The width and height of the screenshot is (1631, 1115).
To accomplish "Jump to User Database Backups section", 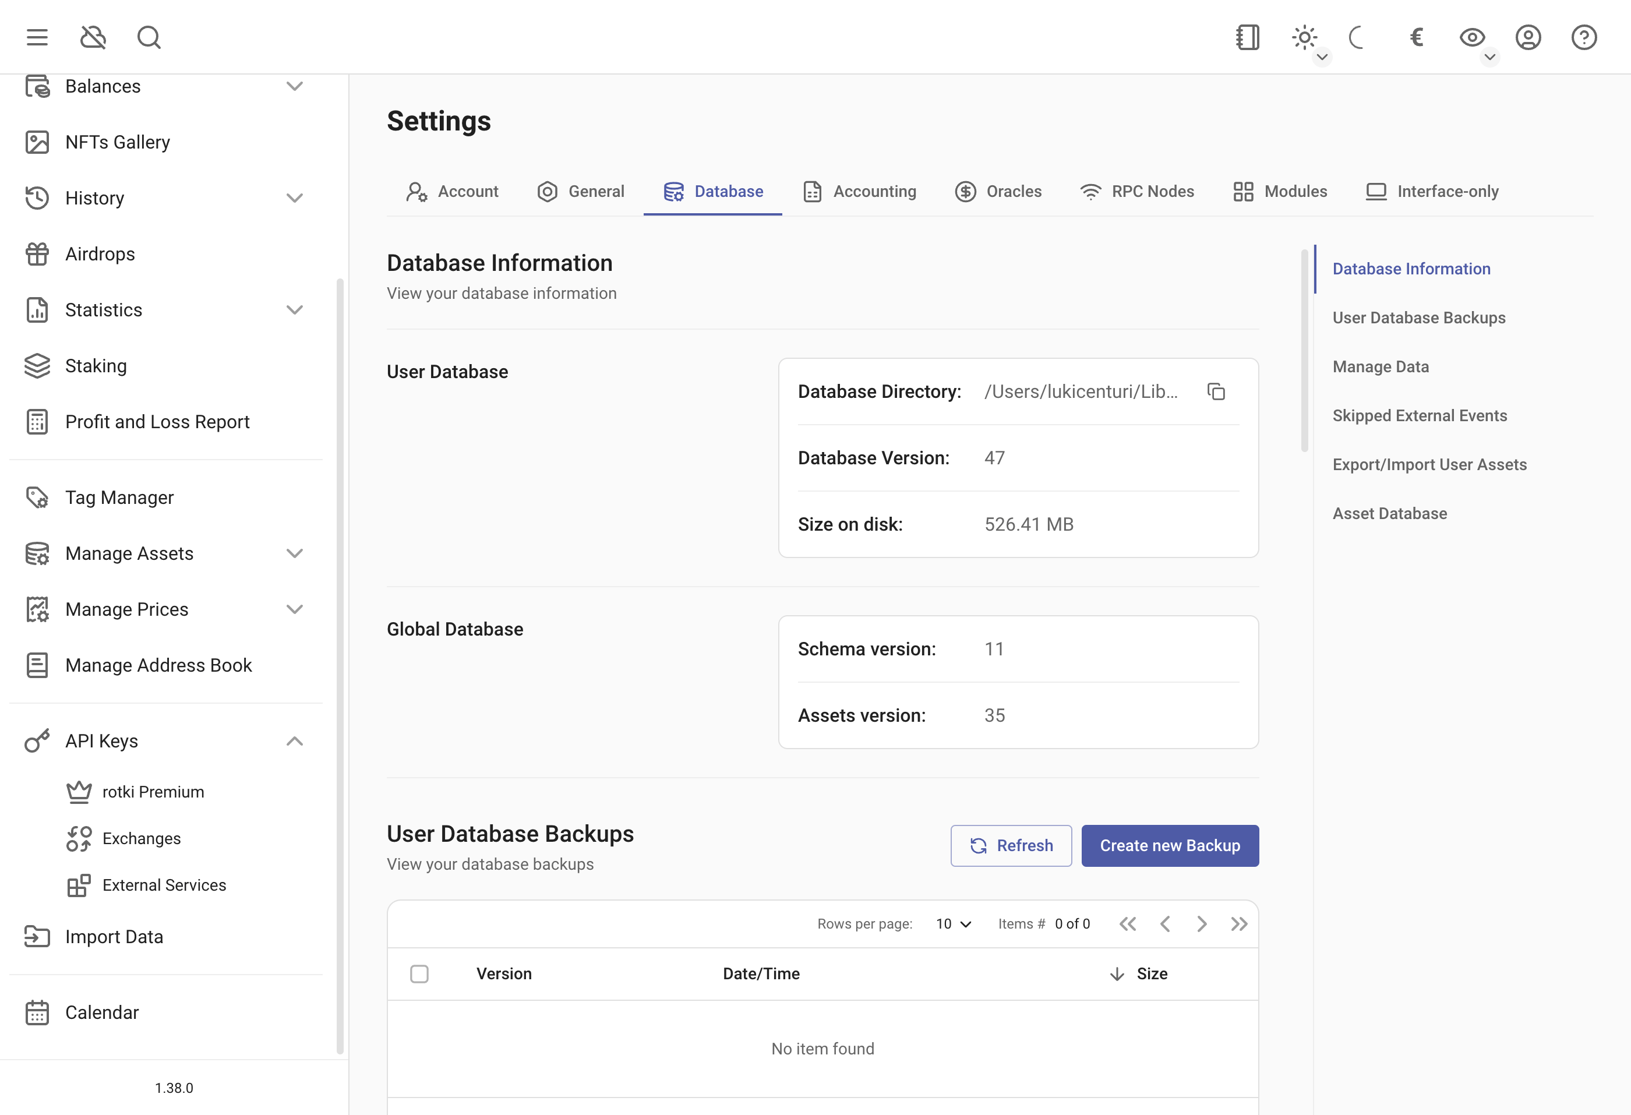I will pyautogui.click(x=1419, y=318).
